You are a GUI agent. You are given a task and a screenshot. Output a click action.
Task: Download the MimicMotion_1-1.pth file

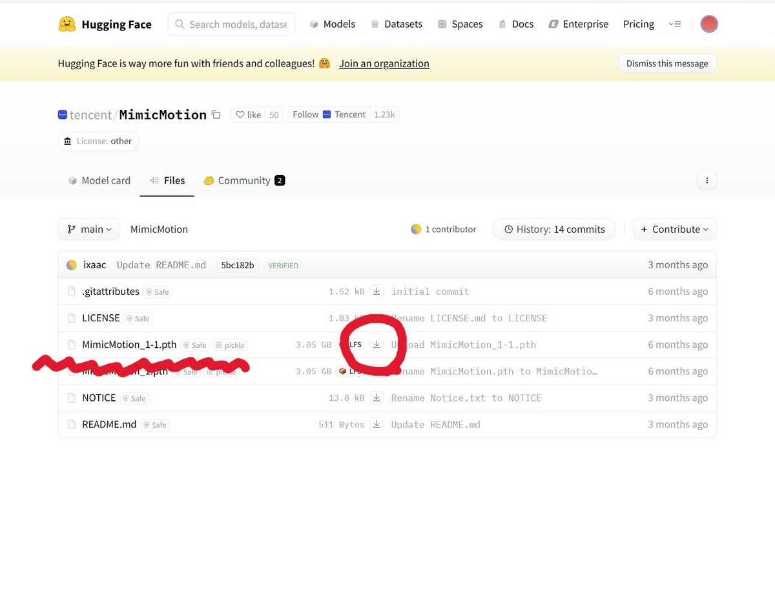coord(377,345)
